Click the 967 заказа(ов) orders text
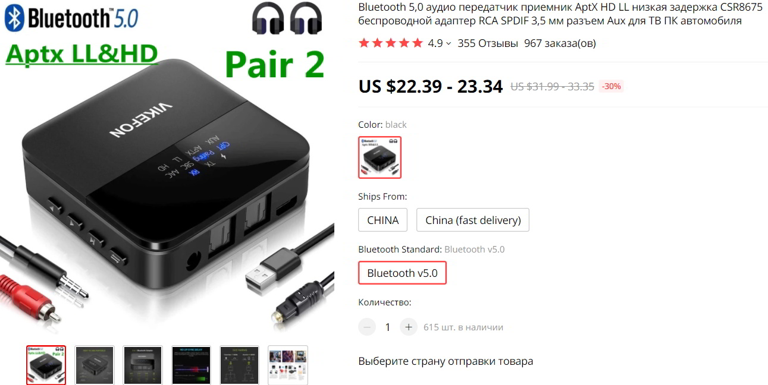768x385 pixels. pos(560,43)
